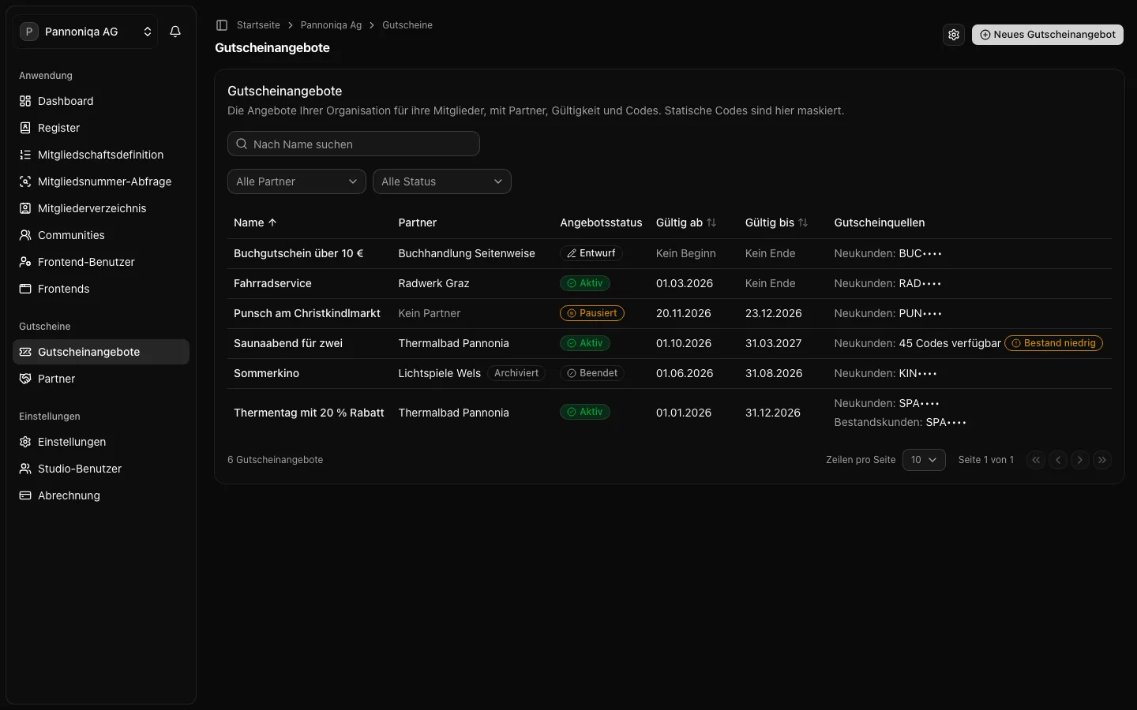Go to the last page arrow
The image size is (1137, 710).
coord(1102,460)
